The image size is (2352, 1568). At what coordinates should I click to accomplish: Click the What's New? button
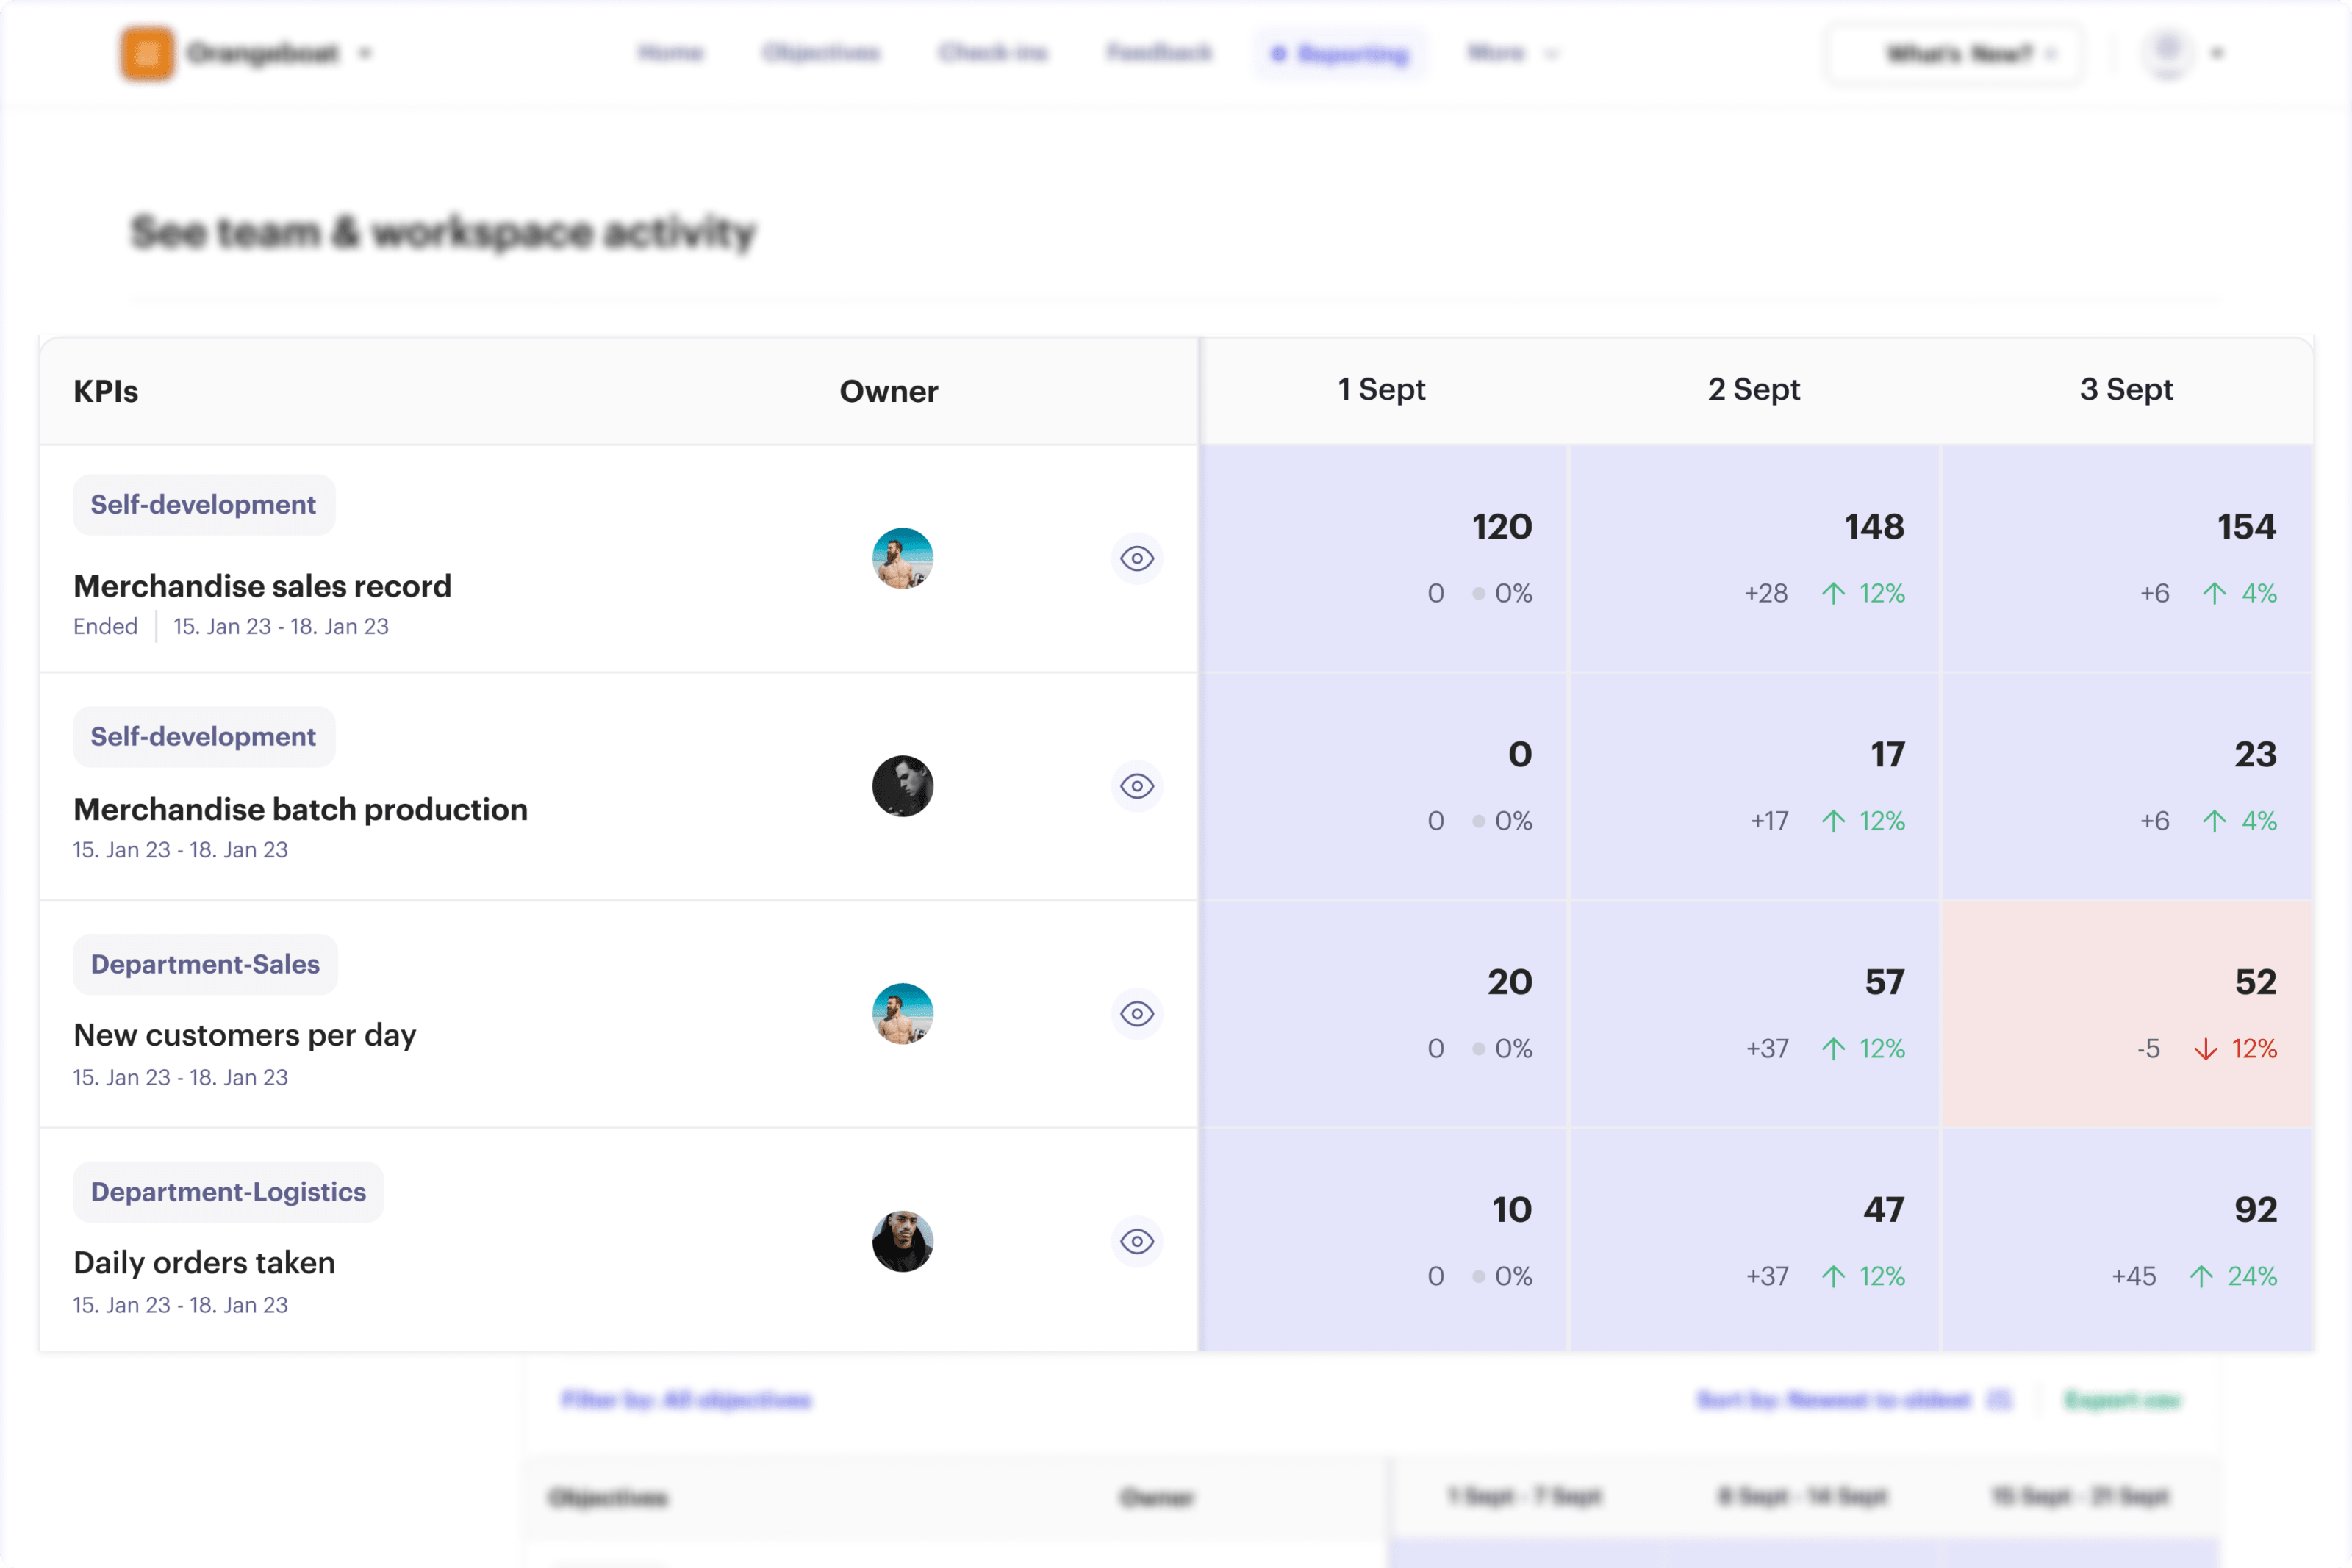point(1954,53)
